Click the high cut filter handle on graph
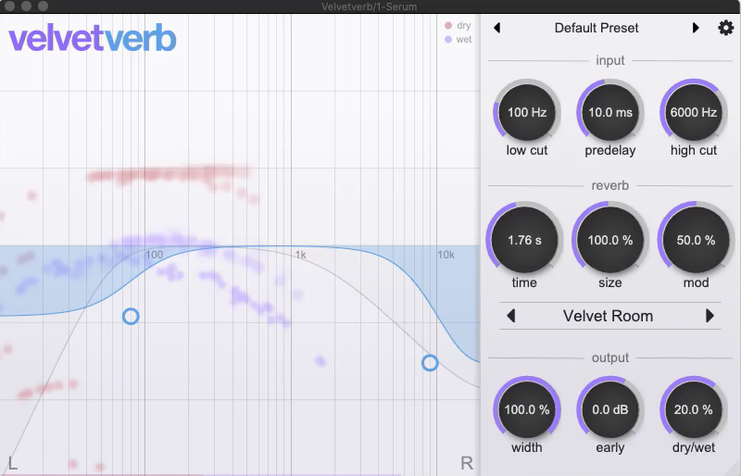The width and height of the screenshot is (741, 476). point(430,363)
